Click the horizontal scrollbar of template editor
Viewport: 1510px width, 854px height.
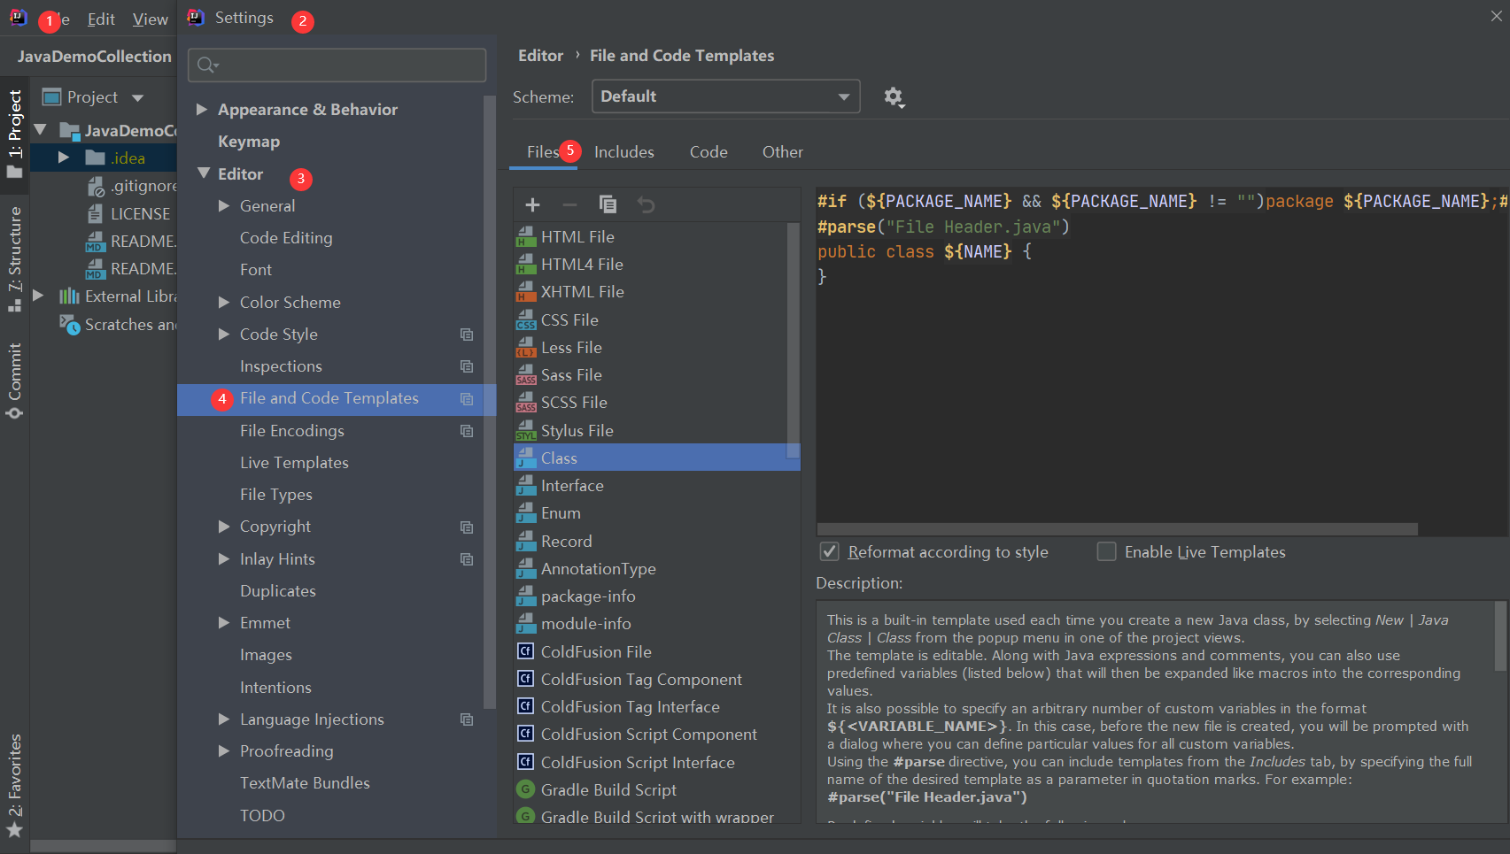click(x=1116, y=529)
